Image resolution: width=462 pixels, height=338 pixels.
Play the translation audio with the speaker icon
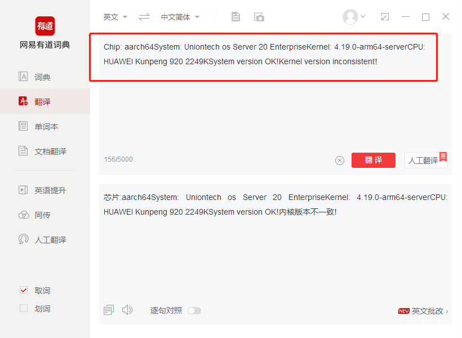click(x=127, y=310)
